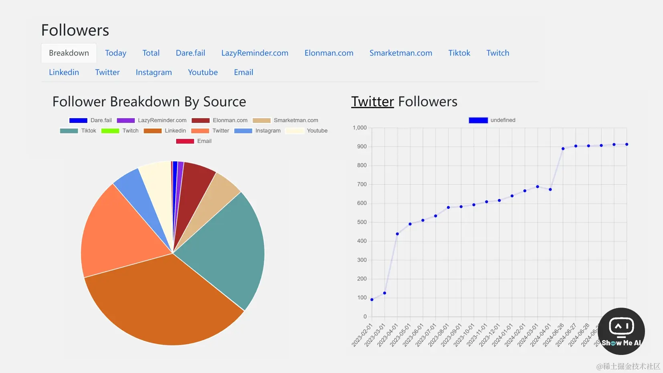This screenshot has height=373, width=663.
Task: Click the 2023-02-01 data point on line chart
Action: 372,300
